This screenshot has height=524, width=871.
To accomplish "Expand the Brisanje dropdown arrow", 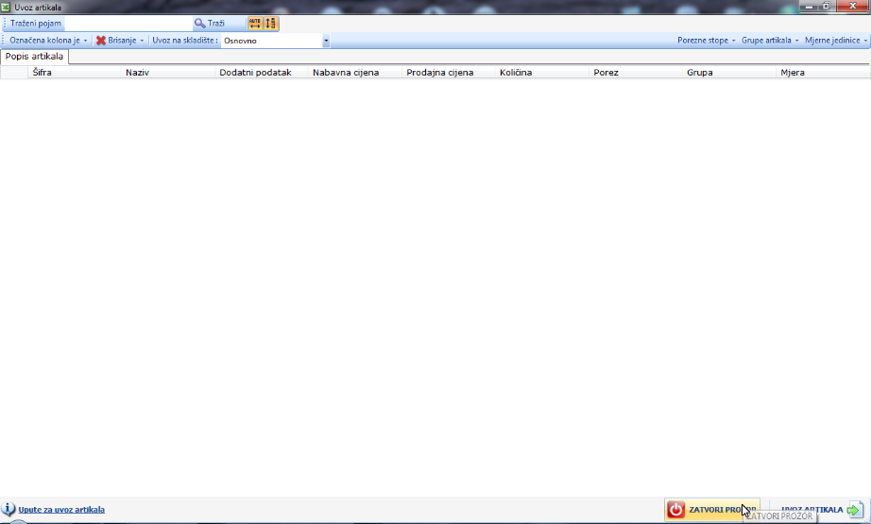I will point(142,41).
